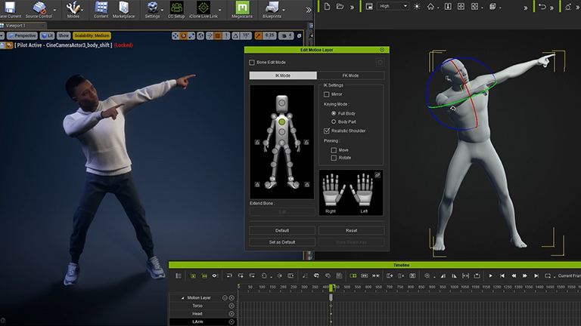Check the Rotate pinning box
This screenshot has height=326, width=581.
(334, 158)
